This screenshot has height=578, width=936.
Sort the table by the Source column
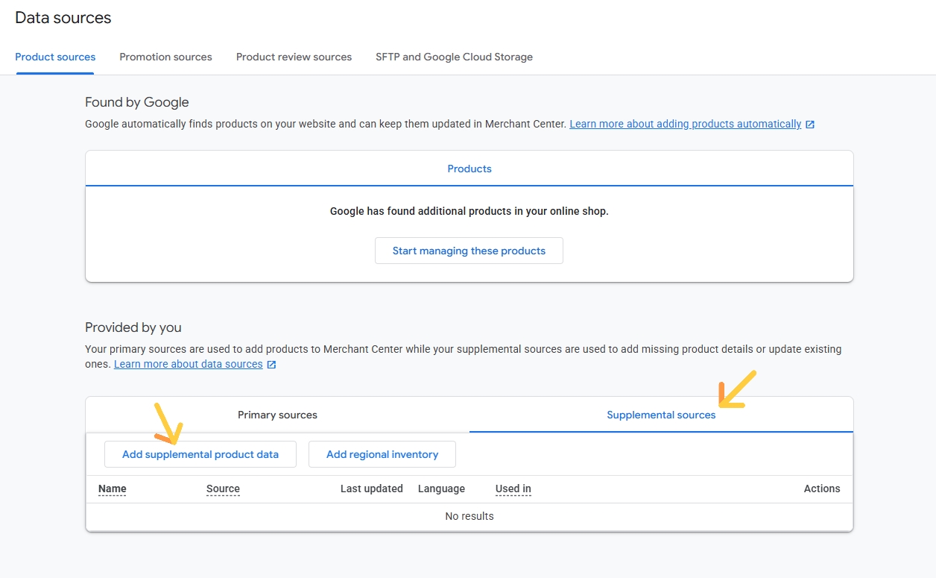222,489
